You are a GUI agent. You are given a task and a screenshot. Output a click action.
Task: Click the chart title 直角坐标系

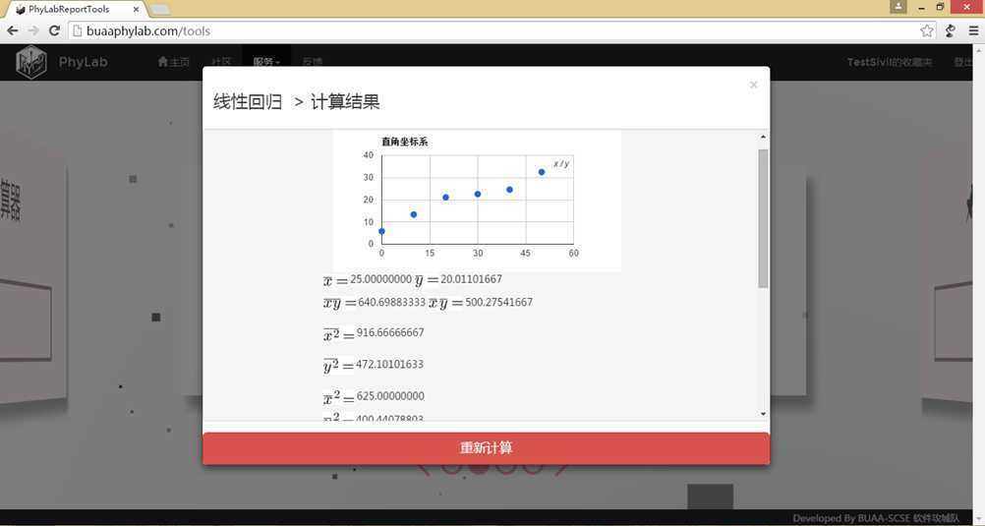405,142
